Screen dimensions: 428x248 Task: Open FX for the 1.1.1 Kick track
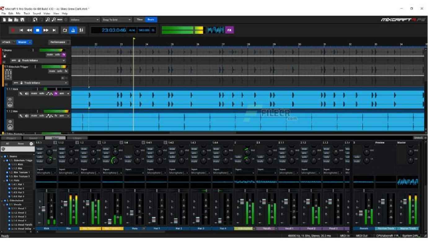click(x=56, y=93)
